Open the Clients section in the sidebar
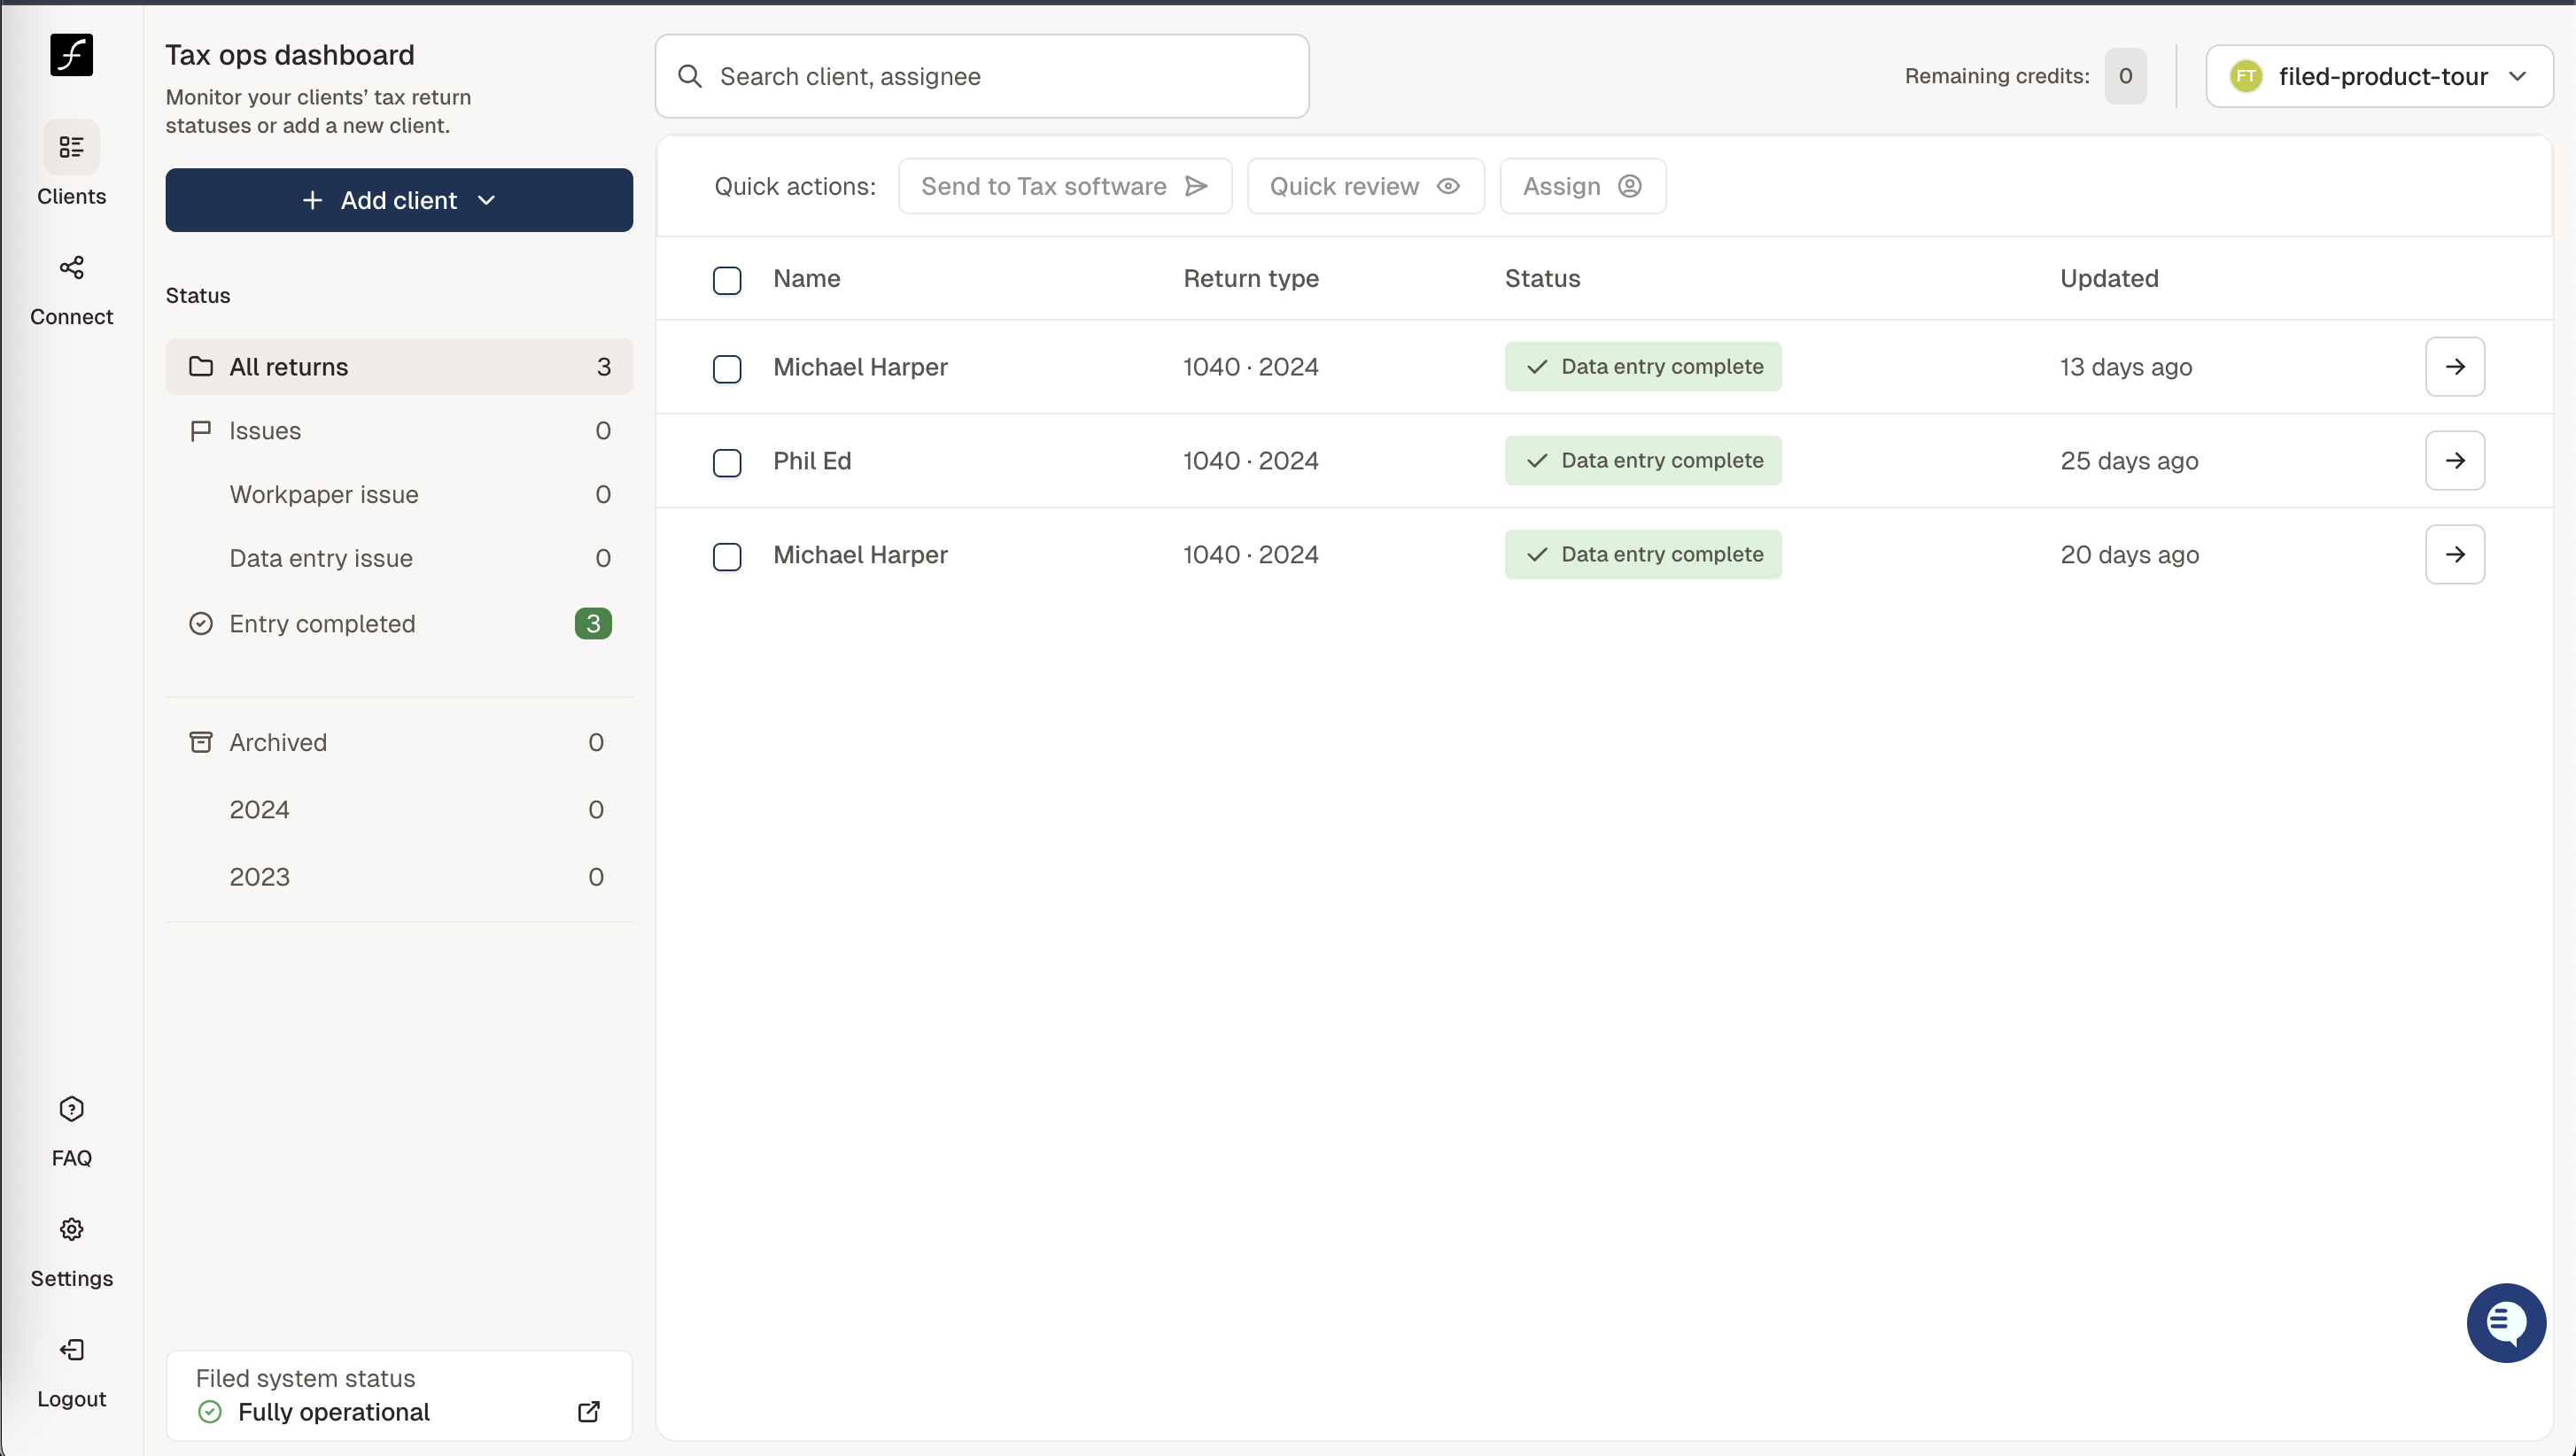Viewport: 2576px width, 1456px height. coord(71,165)
